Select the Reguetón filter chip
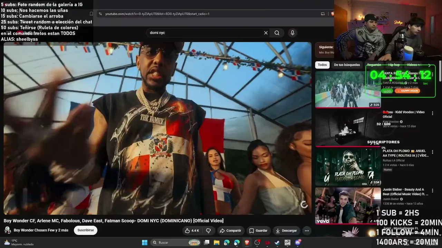Viewport: 442px width, 248px height. click(x=374, y=65)
